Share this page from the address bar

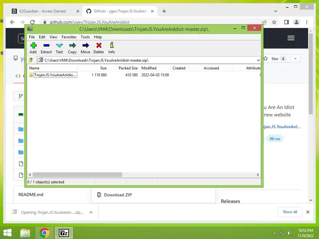coord(264,22)
